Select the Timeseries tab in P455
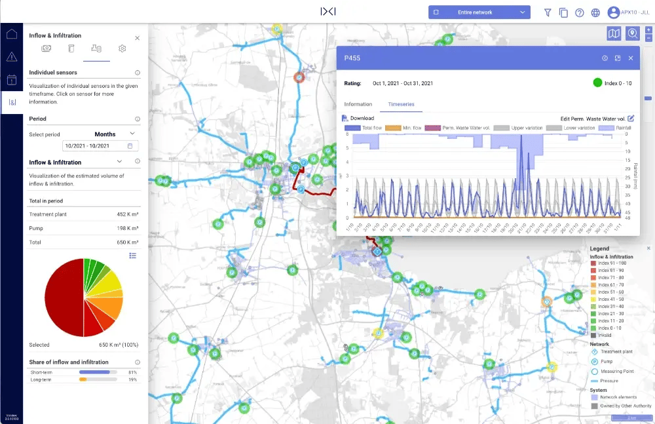Image resolution: width=655 pixels, height=424 pixels. (x=401, y=104)
